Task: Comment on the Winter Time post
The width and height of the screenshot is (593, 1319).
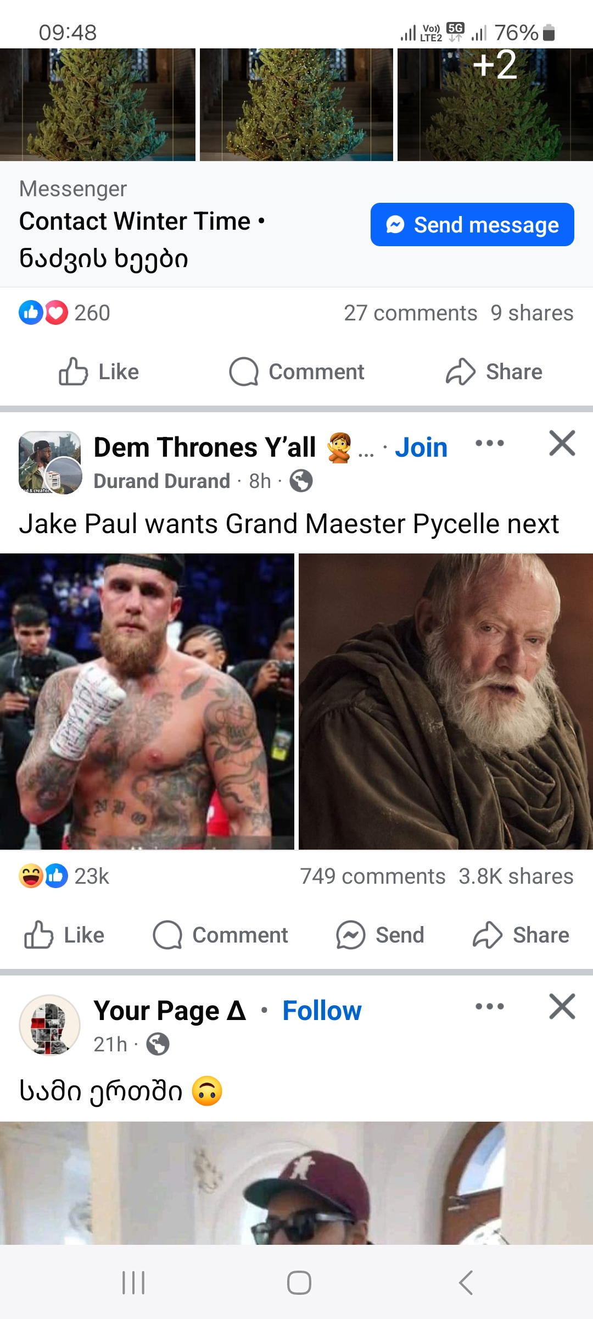Action: coord(297,372)
